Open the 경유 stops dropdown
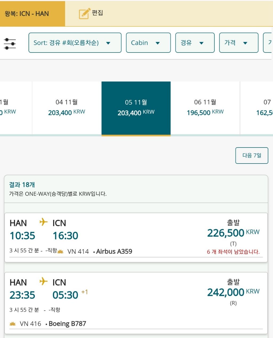 tap(195, 43)
